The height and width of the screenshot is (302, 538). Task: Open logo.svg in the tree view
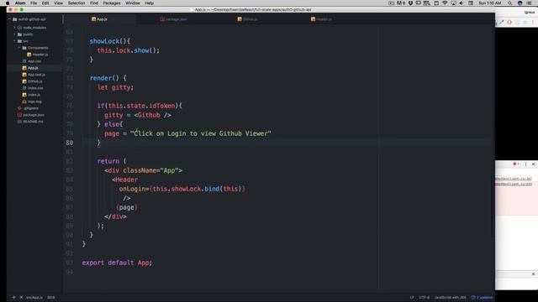pyautogui.click(x=34, y=102)
